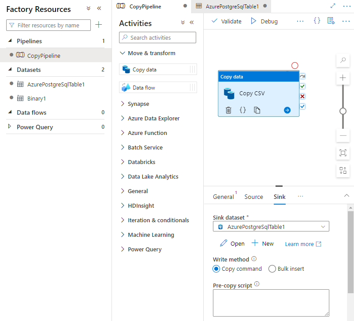This screenshot has width=354, height=321.
Task: Click the auto-align layout icon on canvas
Action: (343, 170)
